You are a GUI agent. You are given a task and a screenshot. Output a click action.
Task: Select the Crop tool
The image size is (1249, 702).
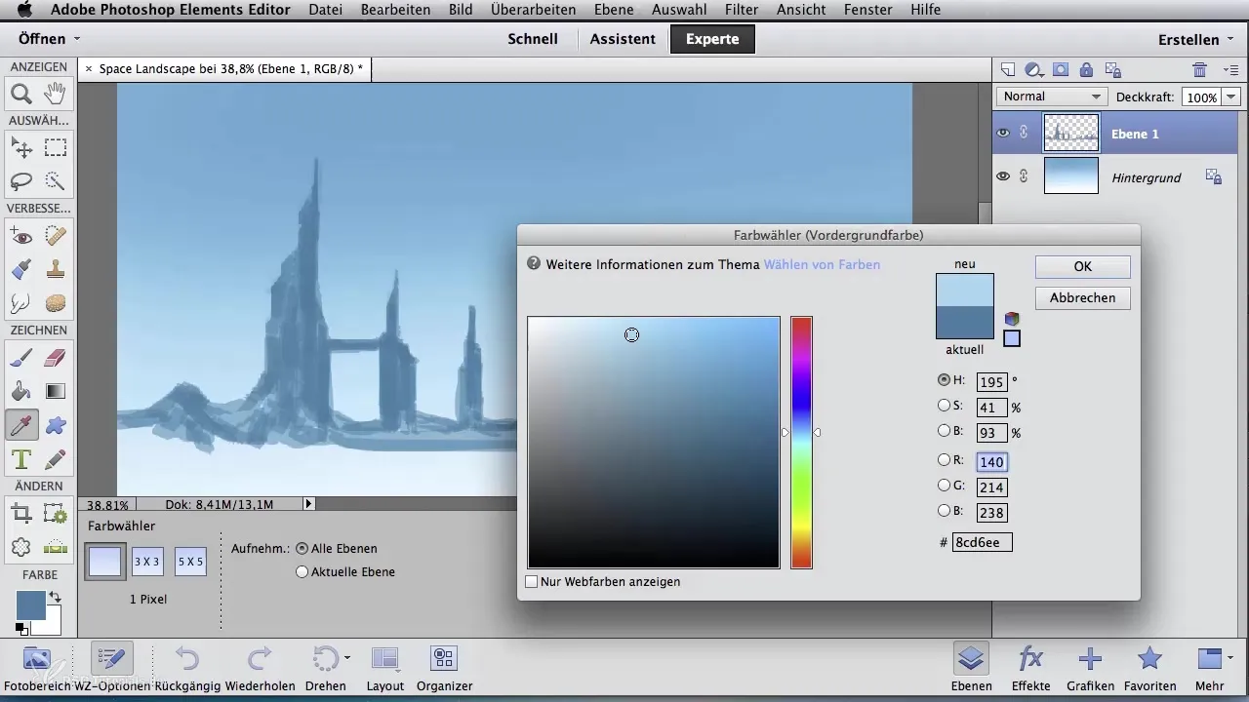coord(20,513)
